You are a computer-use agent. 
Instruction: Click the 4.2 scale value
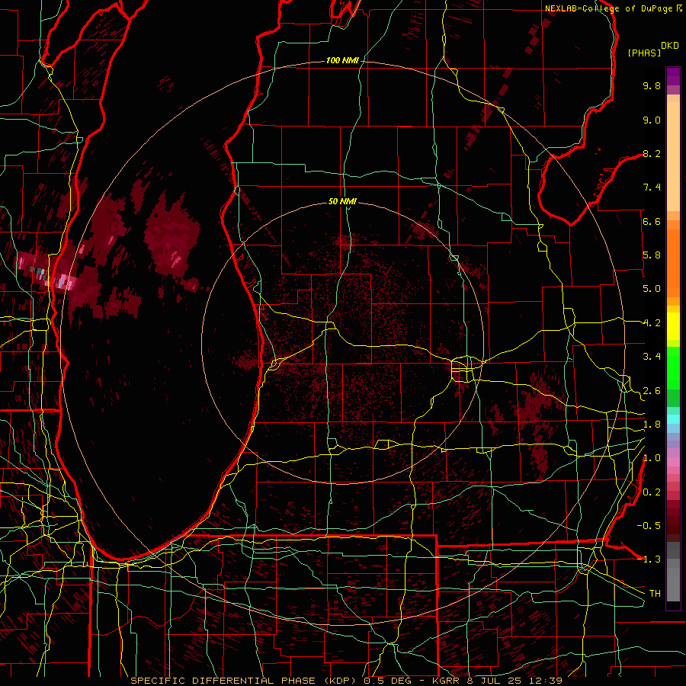(652, 323)
